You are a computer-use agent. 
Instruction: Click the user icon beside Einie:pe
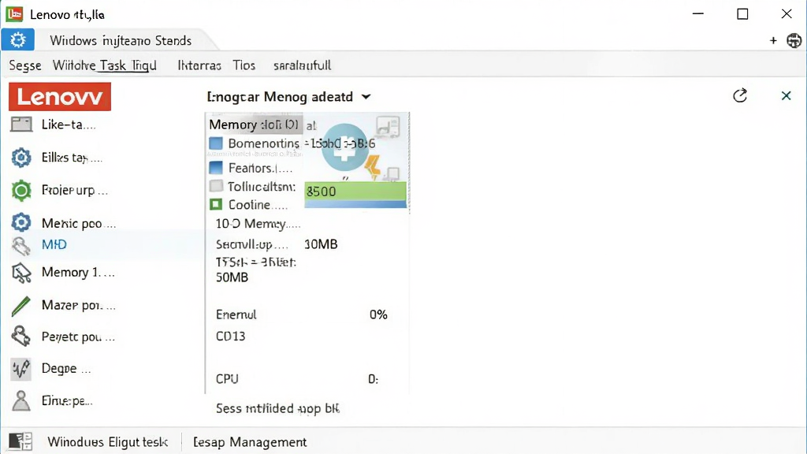tap(21, 400)
